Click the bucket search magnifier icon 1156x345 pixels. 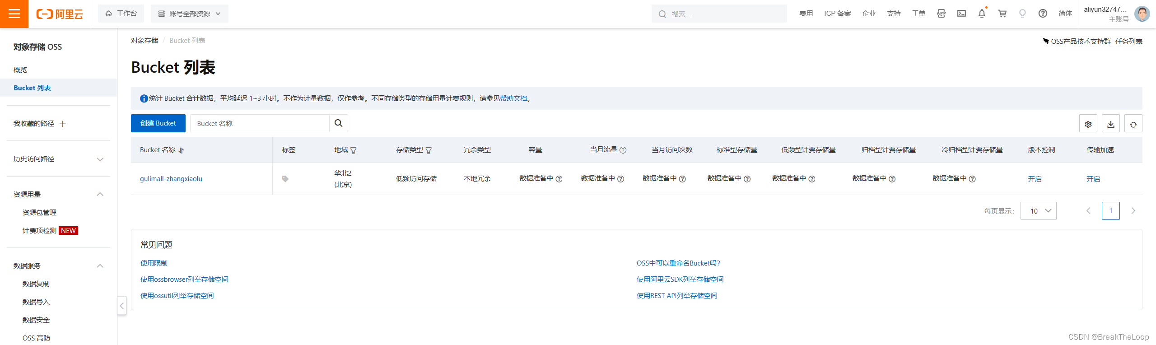click(x=338, y=123)
